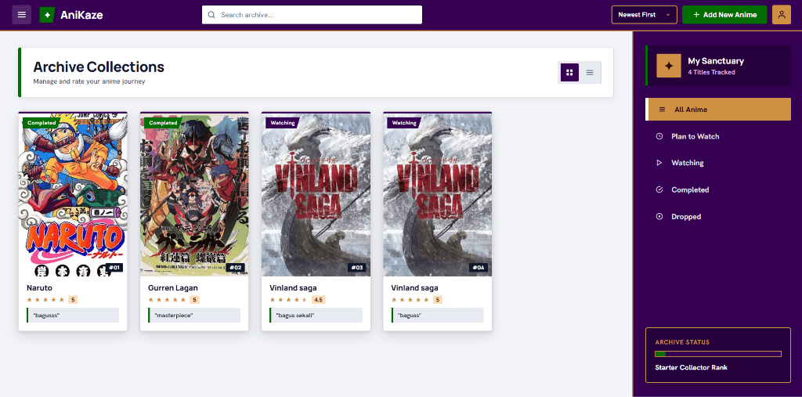Open the Newest First sort dropdown
Screen dimensions: 802x397
[x=644, y=15]
